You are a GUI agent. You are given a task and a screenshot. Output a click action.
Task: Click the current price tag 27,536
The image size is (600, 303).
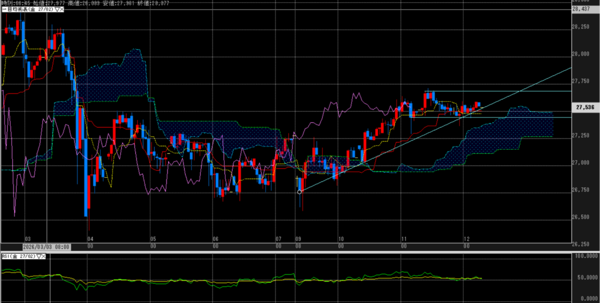(x=585, y=108)
